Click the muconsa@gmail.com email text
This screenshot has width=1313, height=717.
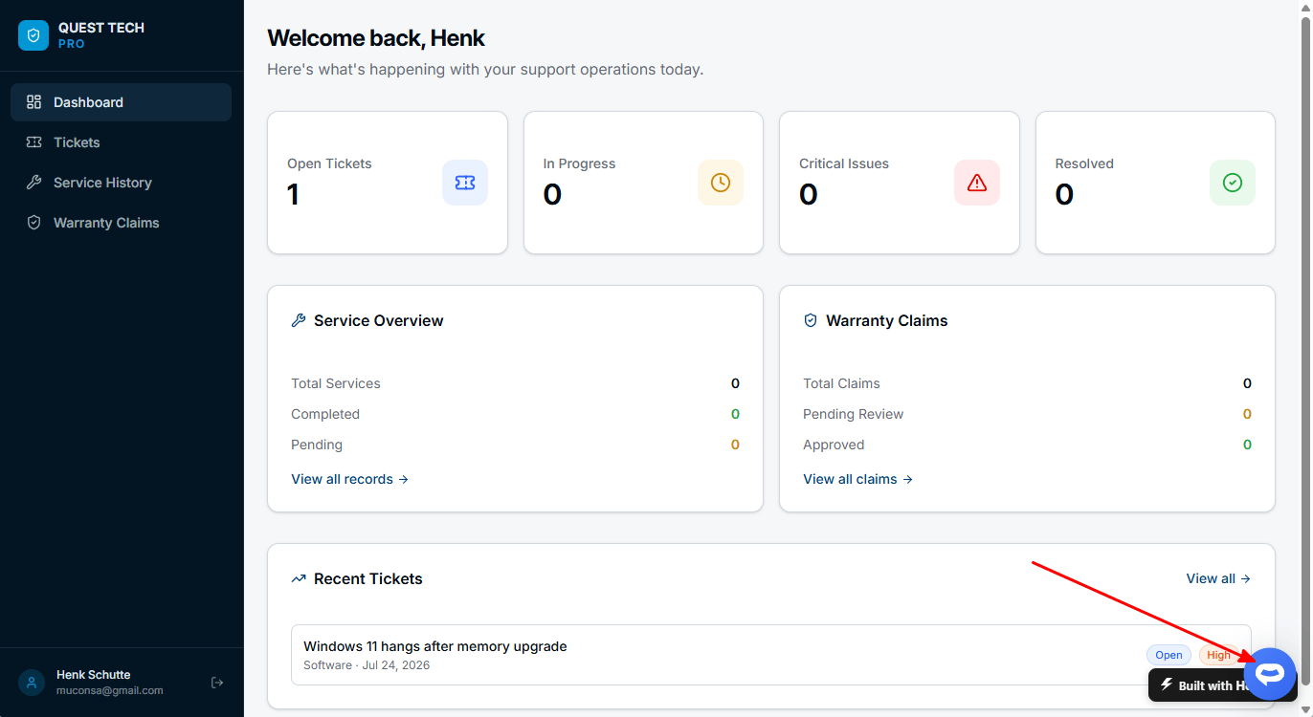point(109,690)
